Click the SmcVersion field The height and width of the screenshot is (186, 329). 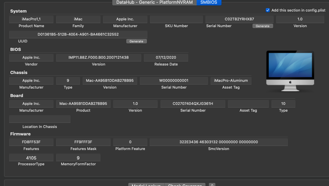pos(218,142)
